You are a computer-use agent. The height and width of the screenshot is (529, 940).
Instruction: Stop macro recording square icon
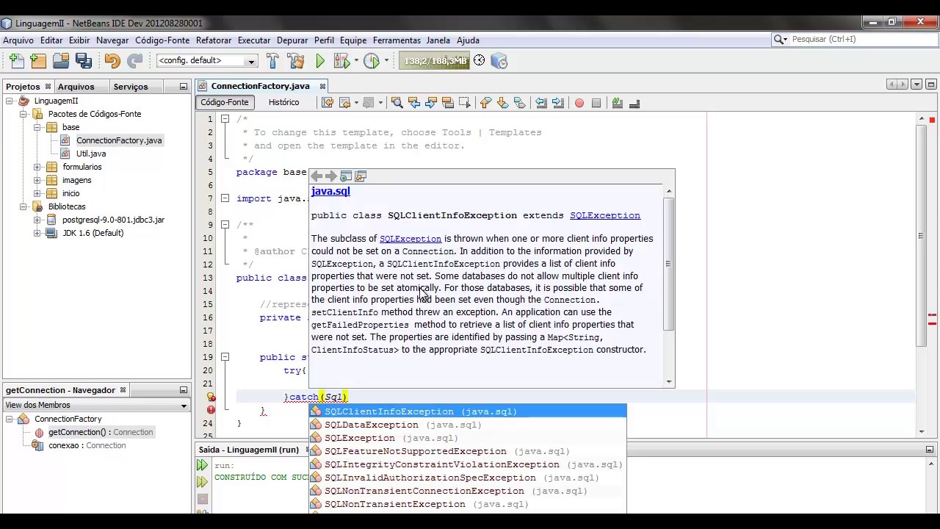pyautogui.click(x=596, y=103)
